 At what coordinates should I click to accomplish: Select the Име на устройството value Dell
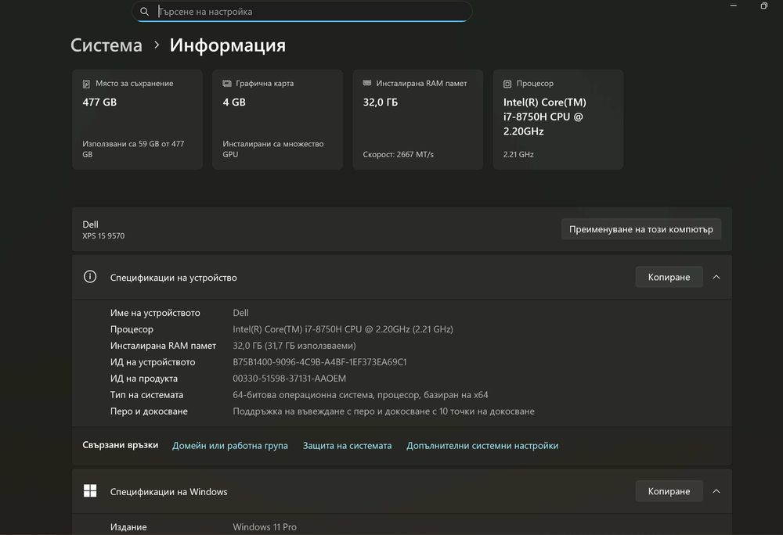240,313
